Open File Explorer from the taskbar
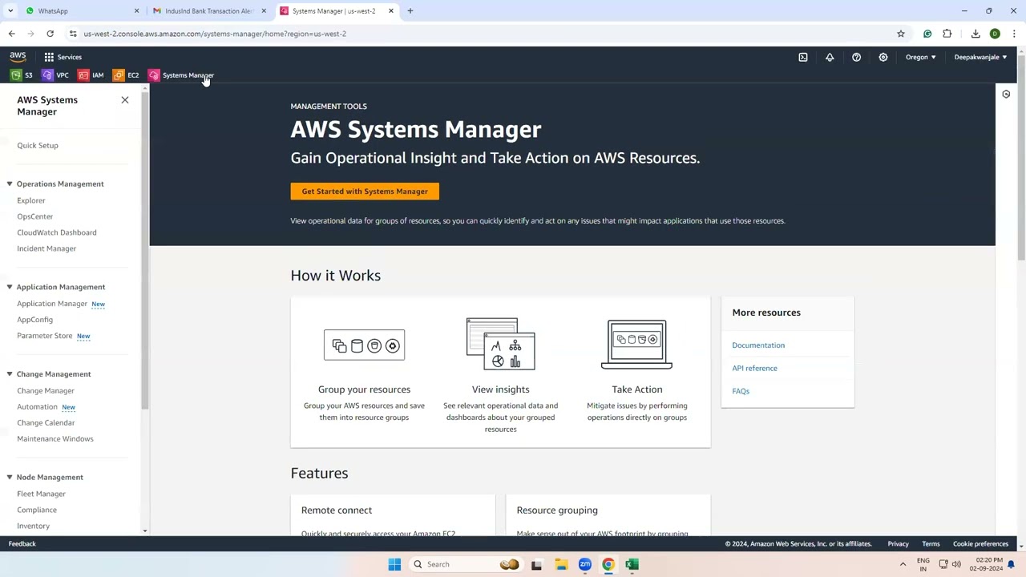This screenshot has width=1026, height=577. tap(561, 564)
